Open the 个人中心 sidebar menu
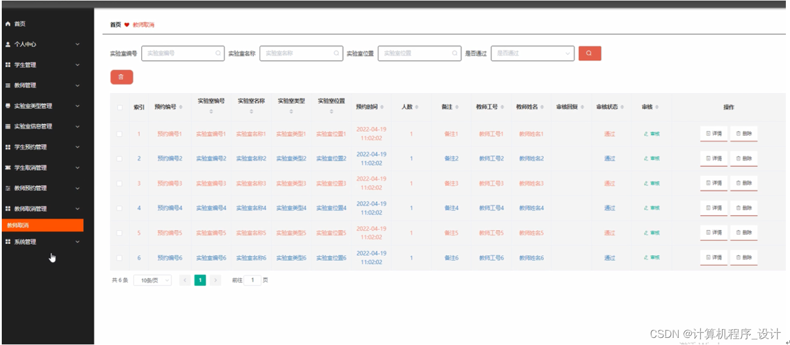This screenshot has height=345, width=790. point(43,44)
